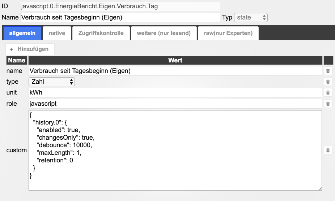
Task: Delete the type row with trash icon
Action: (x=328, y=82)
